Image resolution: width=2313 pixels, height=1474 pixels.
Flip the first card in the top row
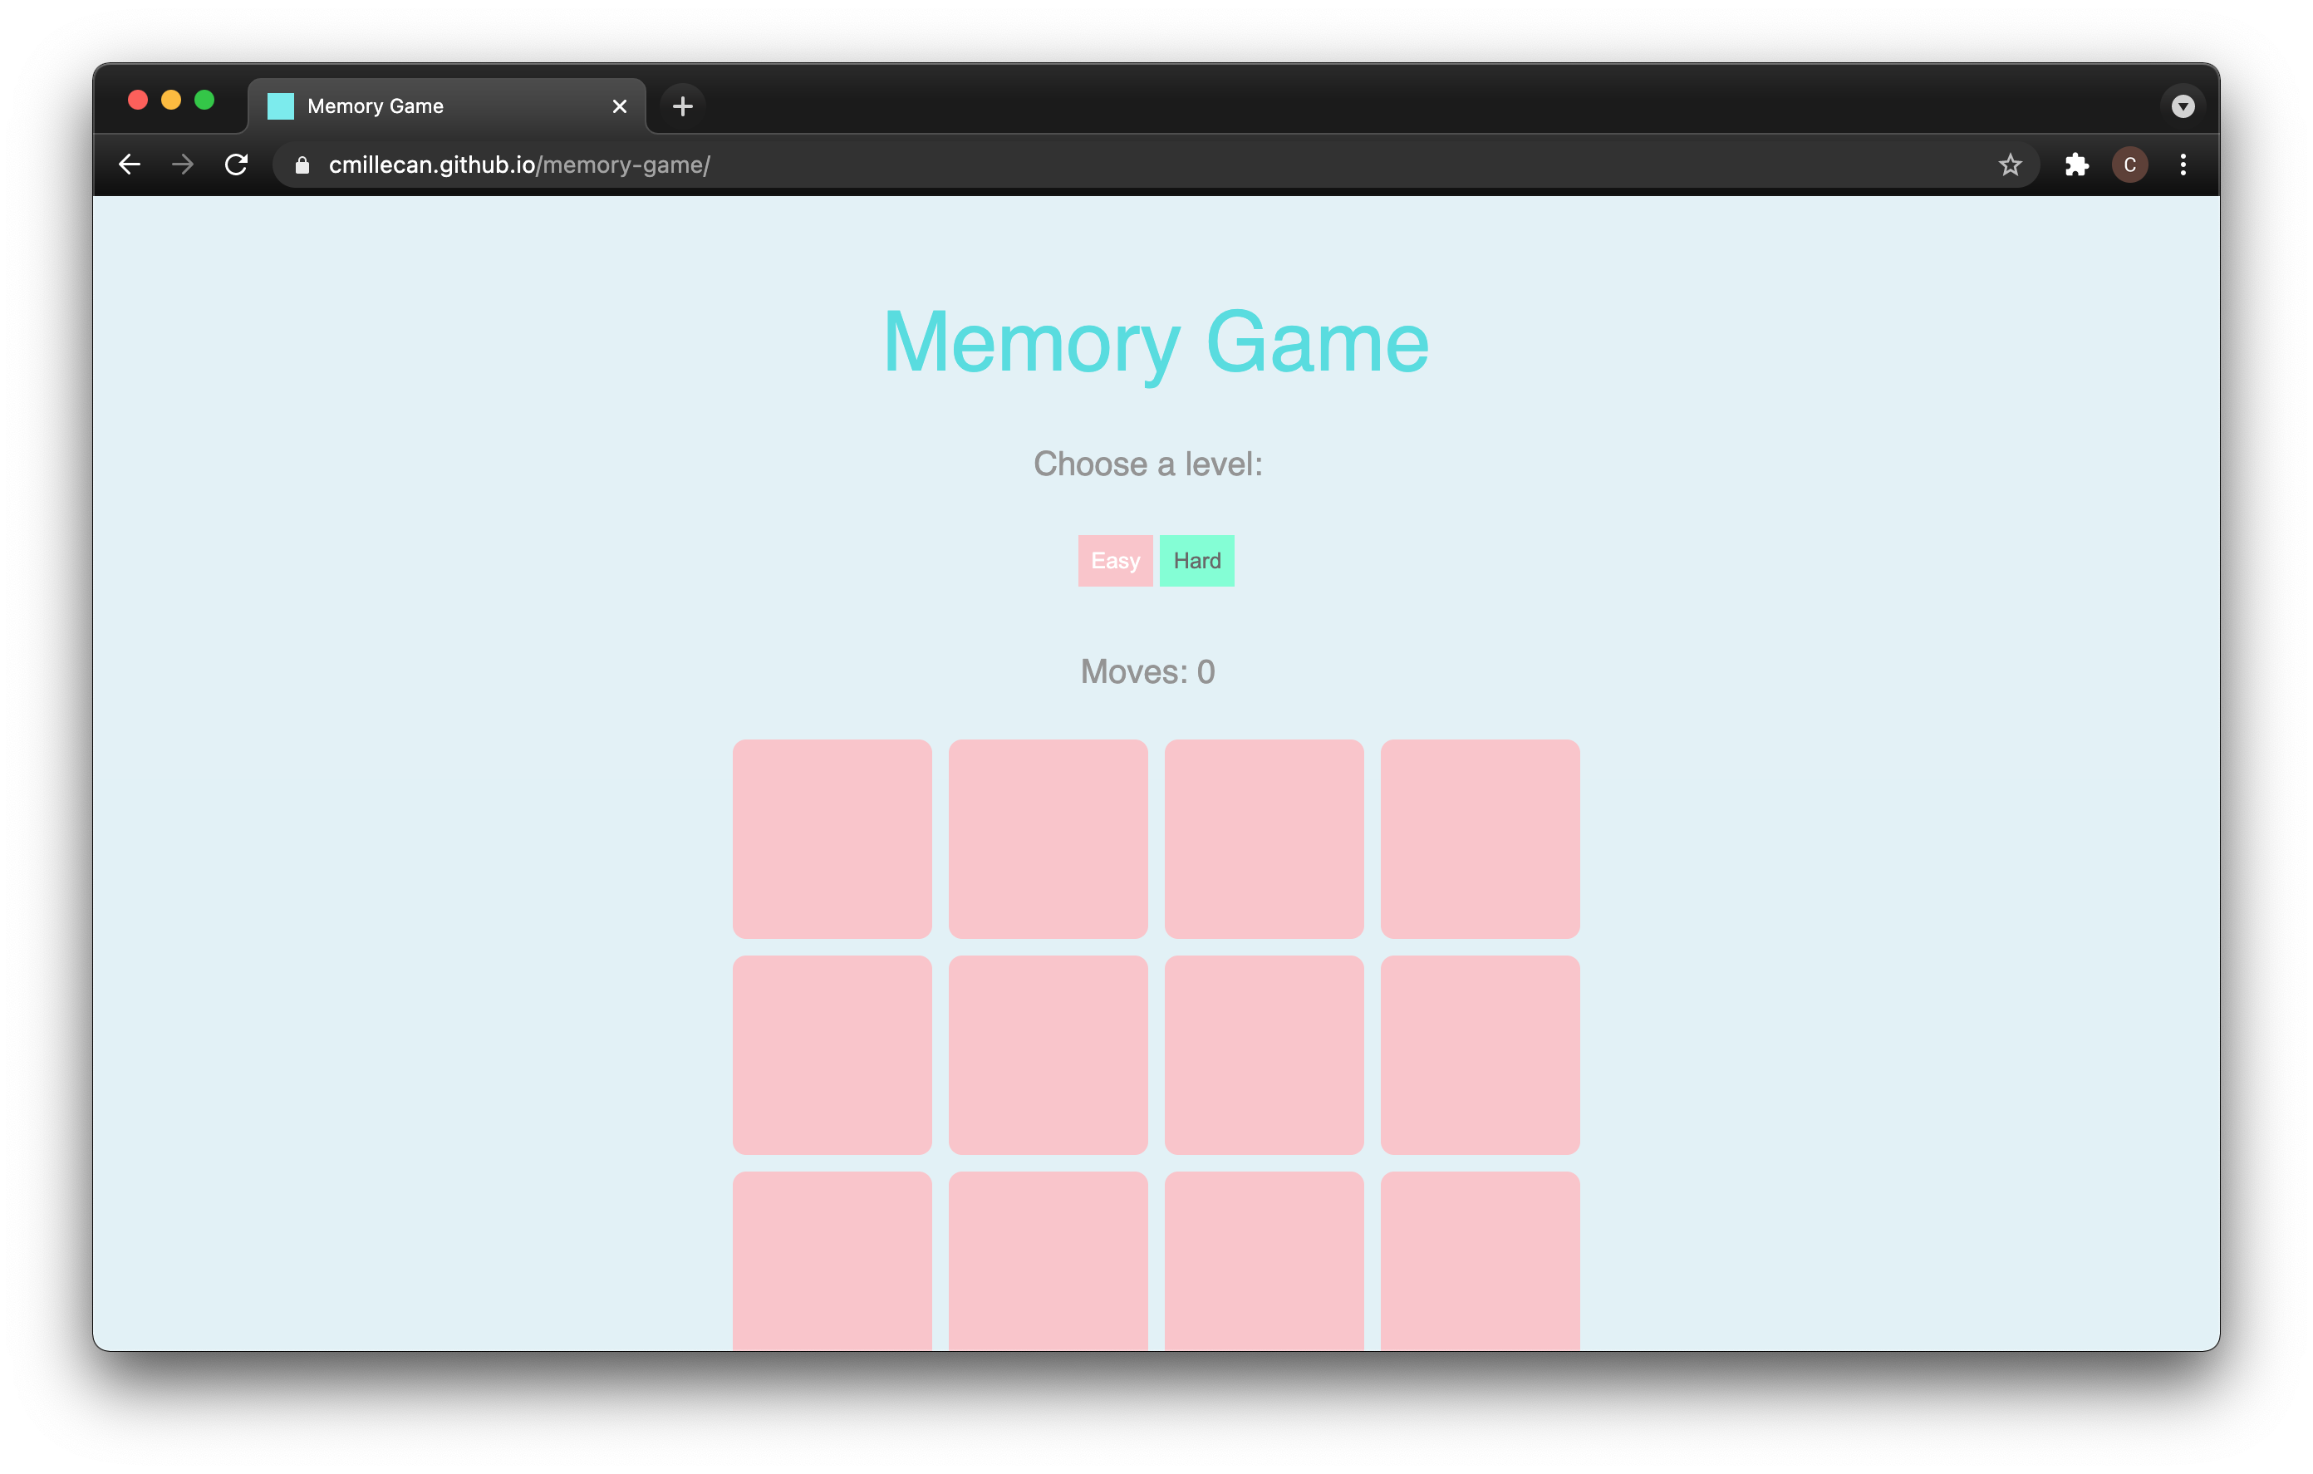pos(832,838)
